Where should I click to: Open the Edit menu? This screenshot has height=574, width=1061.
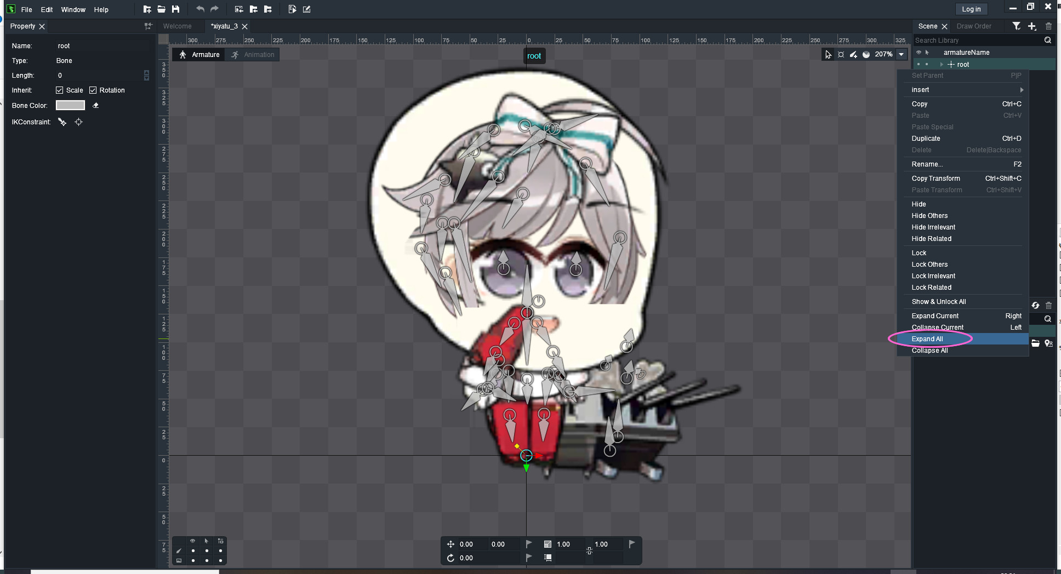pyautogui.click(x=47, y=9)
